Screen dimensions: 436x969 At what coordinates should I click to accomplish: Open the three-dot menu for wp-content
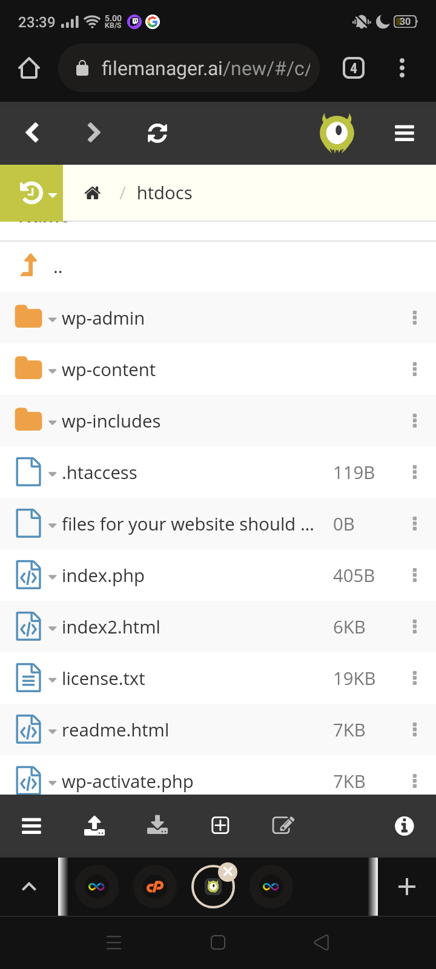click(415, 369)
